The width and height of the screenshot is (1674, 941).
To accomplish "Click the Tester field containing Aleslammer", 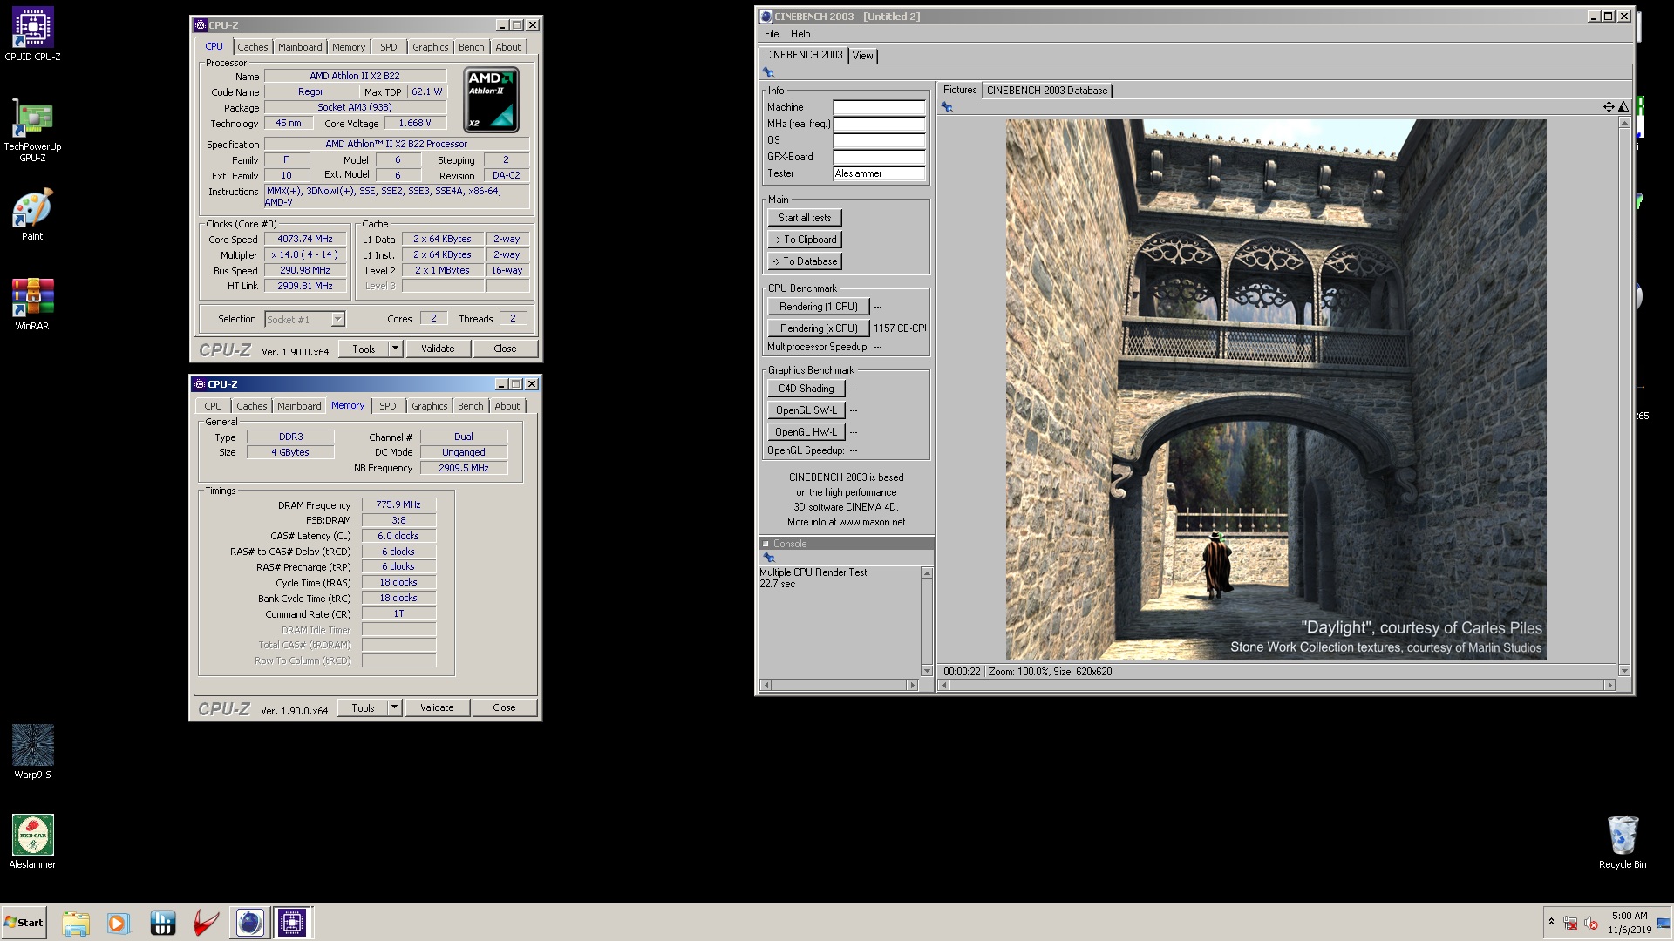I will point(879,173).
